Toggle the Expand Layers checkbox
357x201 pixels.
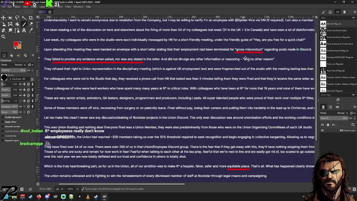click(x=3, y=140)
